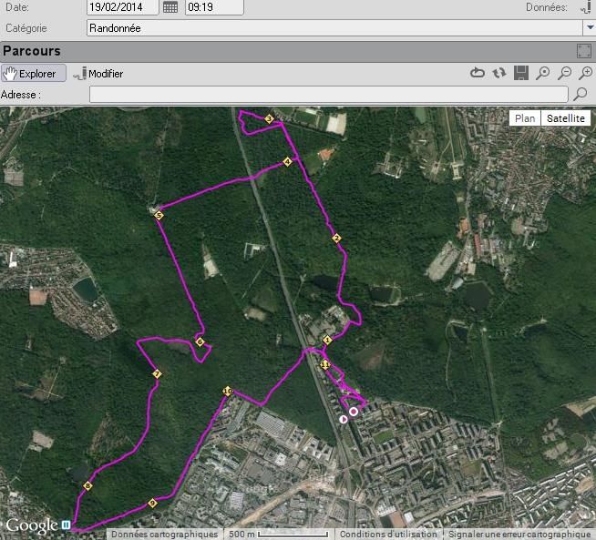Screen dimensions: 596x540
Task: Expand the Catégorie dropdown
Action: point(588,28)
